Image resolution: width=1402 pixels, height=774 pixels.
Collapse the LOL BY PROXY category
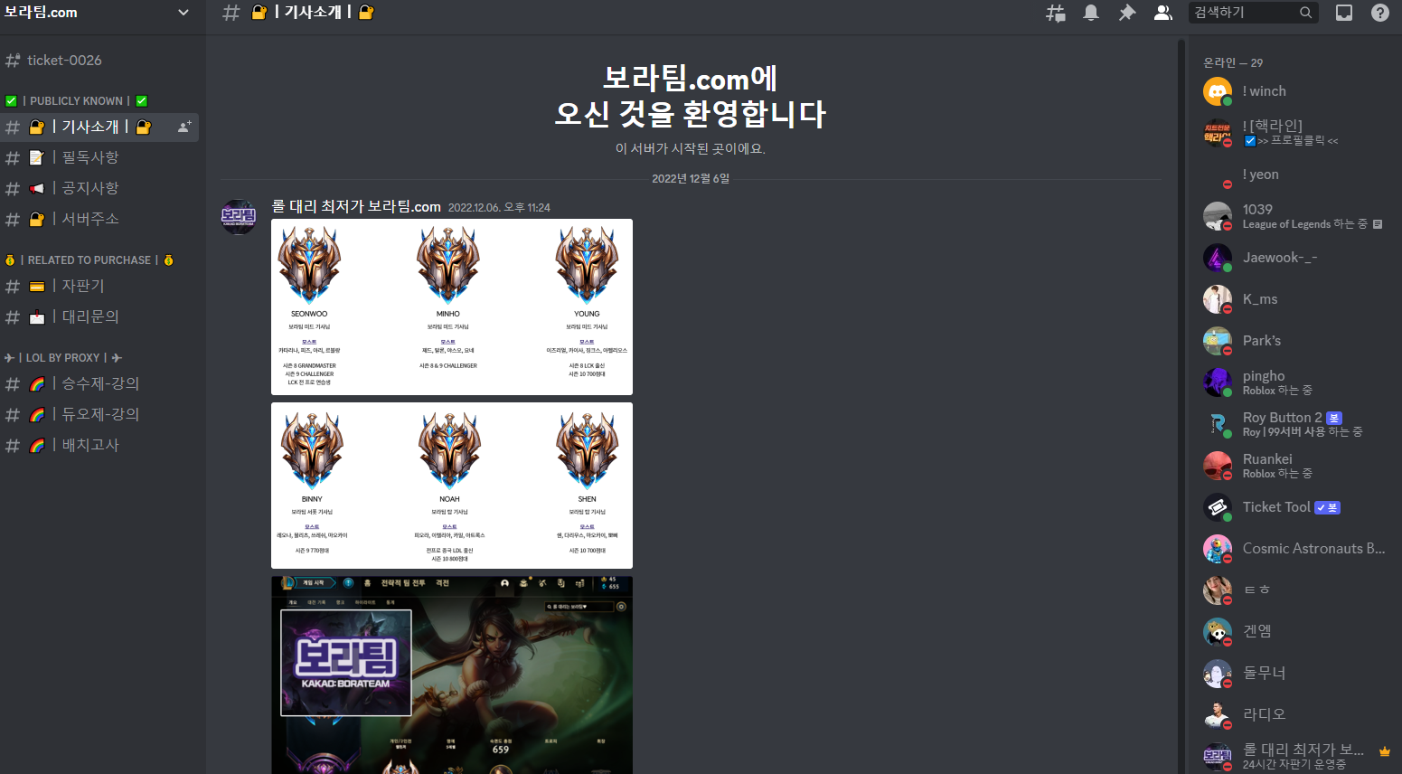point(63,358)
